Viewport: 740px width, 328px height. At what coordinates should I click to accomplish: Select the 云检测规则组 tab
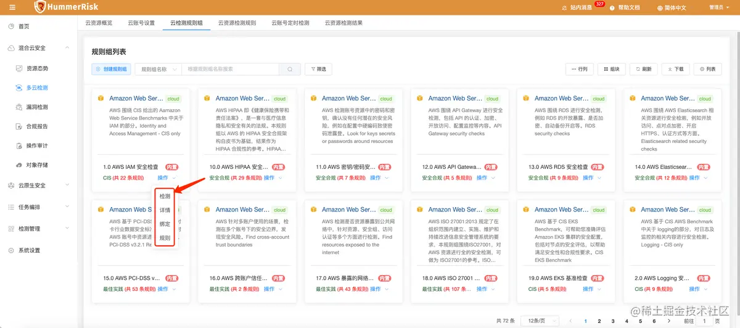[x=187, y=23]
